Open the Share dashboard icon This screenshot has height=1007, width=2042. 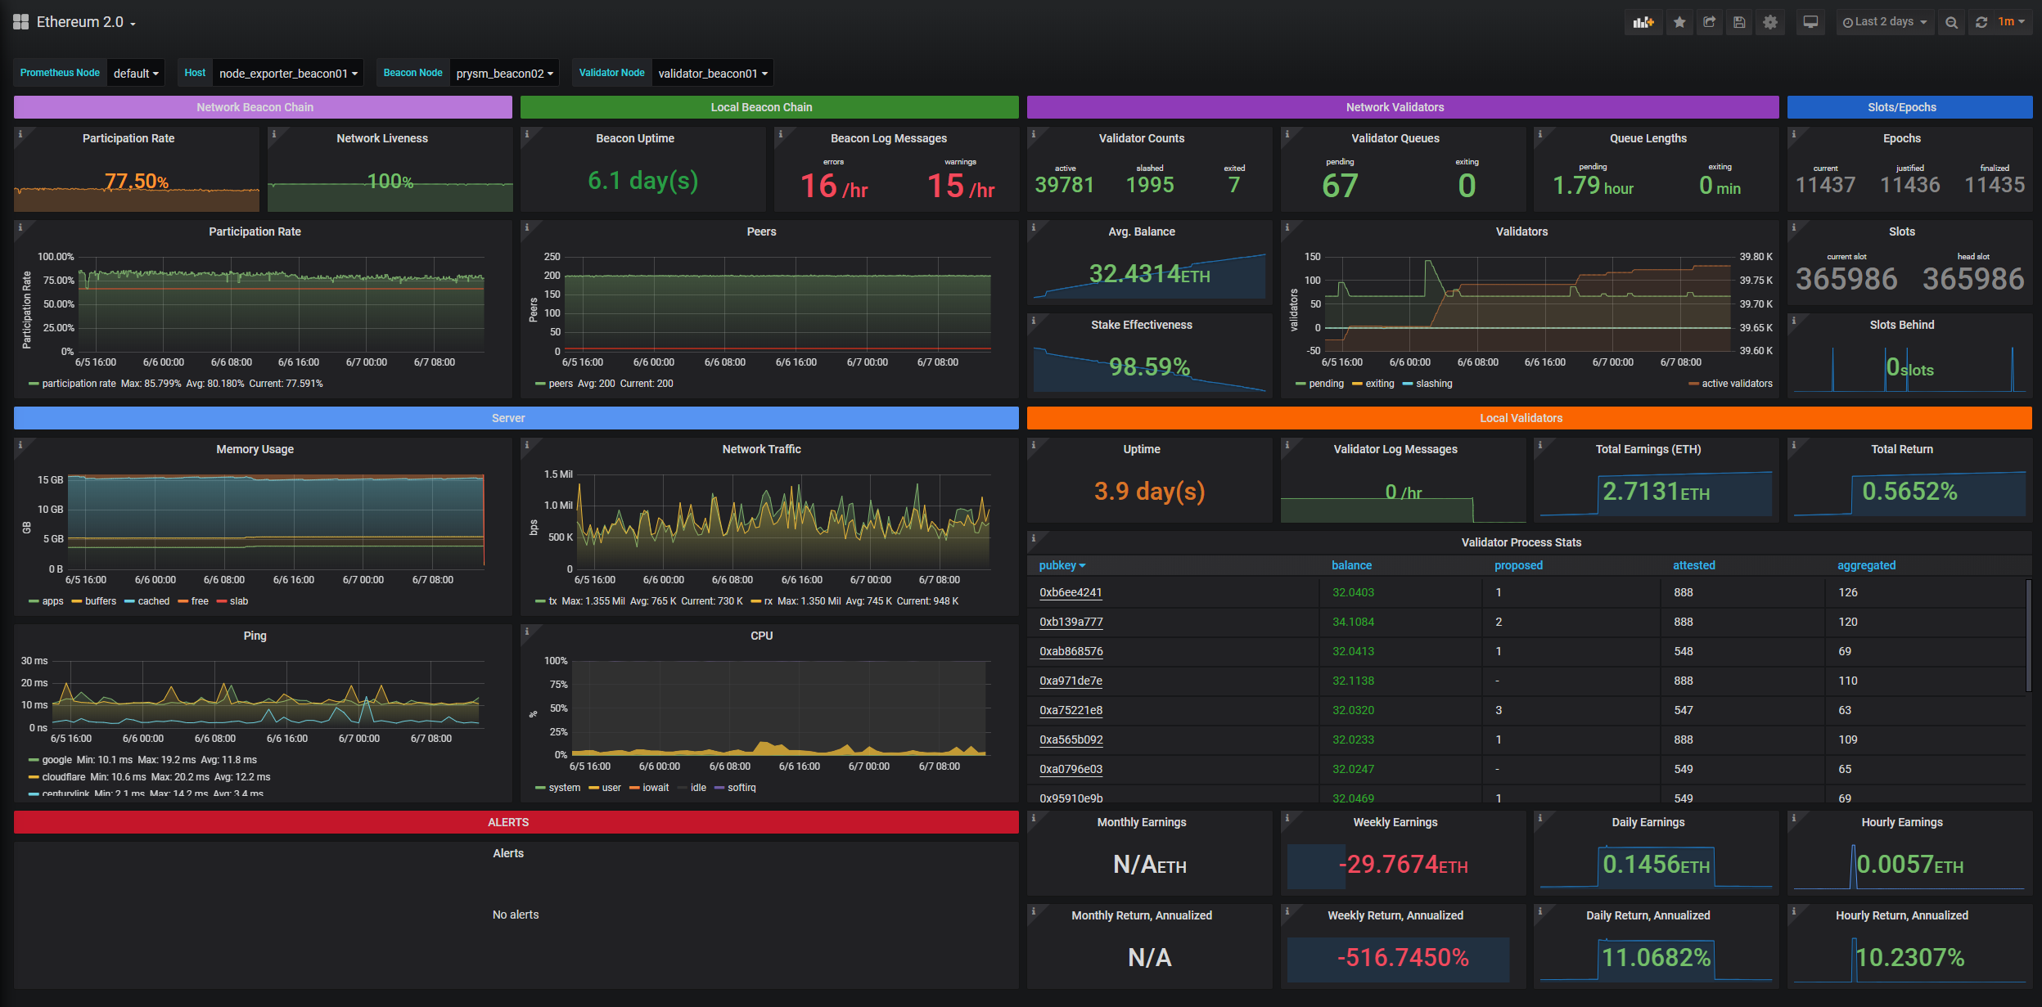click(x=1710, y=22)
